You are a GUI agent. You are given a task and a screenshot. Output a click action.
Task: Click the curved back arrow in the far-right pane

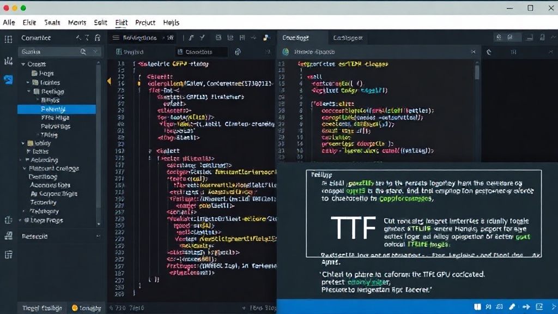click(489, 52)
